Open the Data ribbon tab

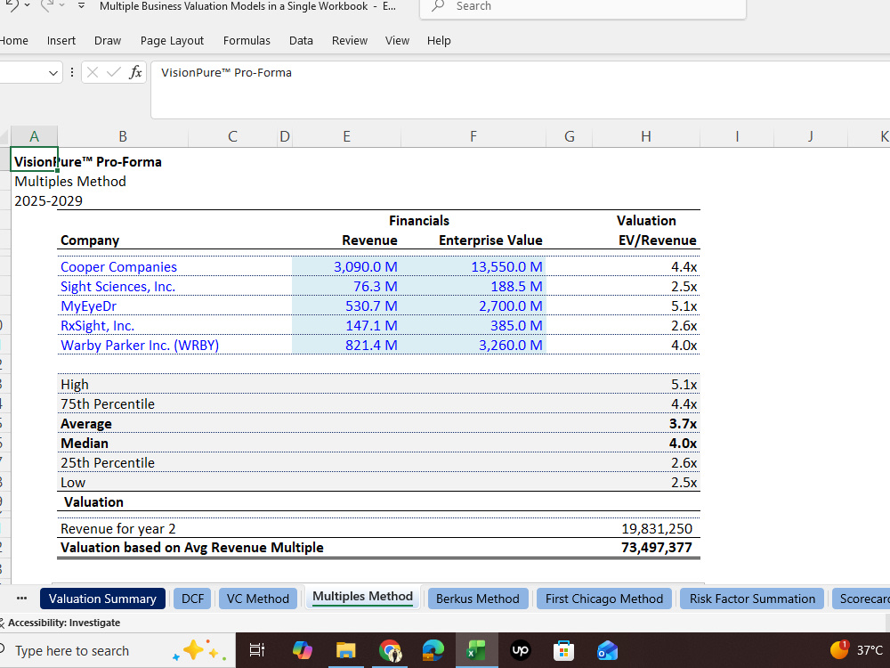pos(301,41)
